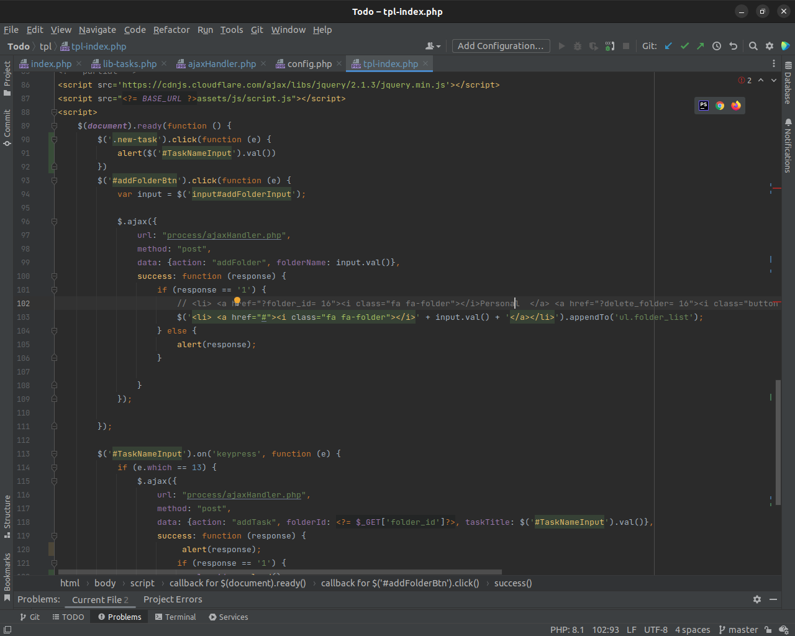The width and height of the screenshot is (795, 636).
Task: Open the Git menu
Action: tap(257, 30)
